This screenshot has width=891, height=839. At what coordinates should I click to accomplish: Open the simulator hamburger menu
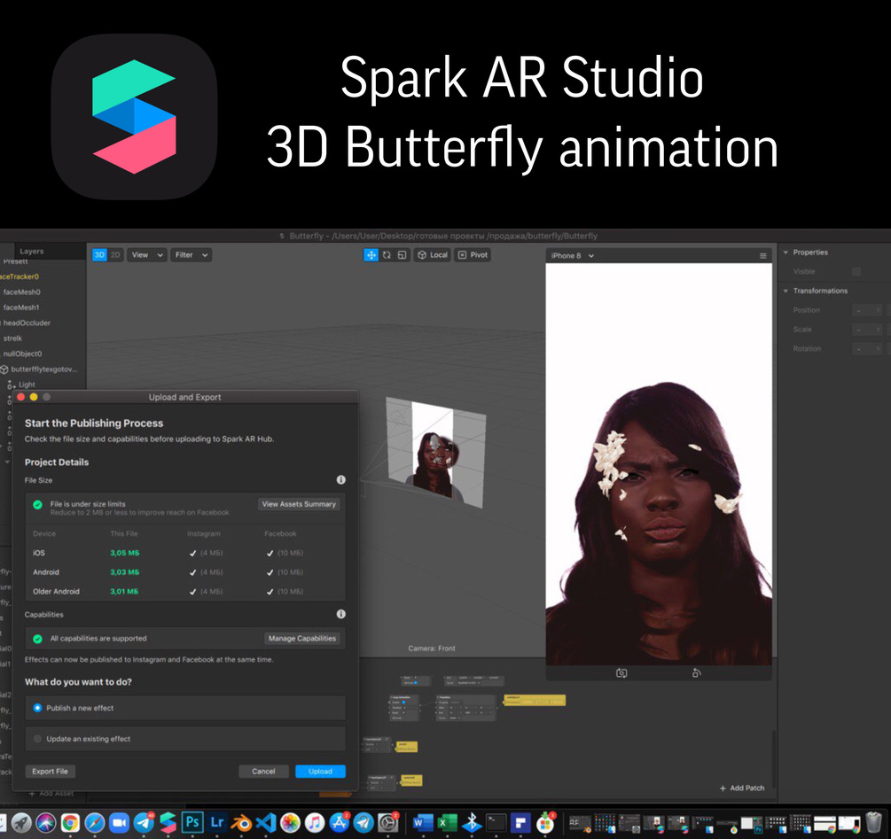tap(763, 256)
